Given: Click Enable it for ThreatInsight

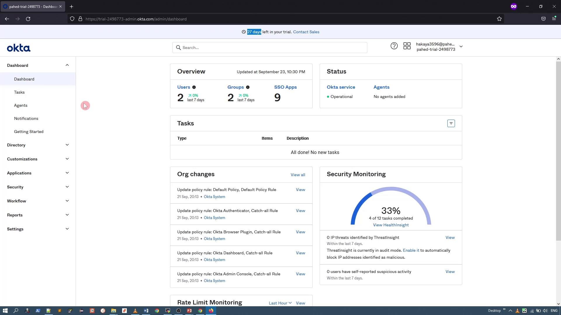Looking at the screenshot, I should pyautogui.click(x=411, y=250).
